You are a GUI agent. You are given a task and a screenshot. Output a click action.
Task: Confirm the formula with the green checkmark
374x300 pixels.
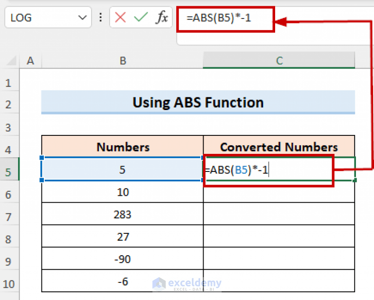click(x=141, y=18)
